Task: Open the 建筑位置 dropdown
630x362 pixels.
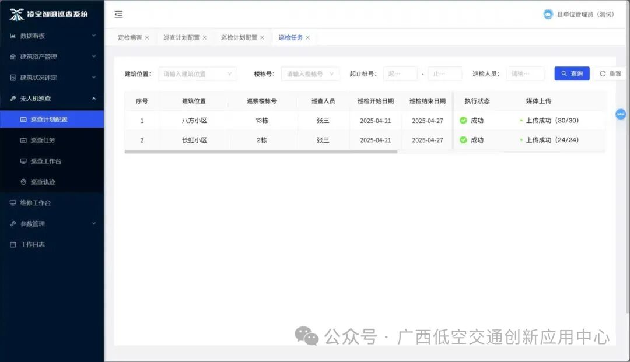Action: point(197,74)
